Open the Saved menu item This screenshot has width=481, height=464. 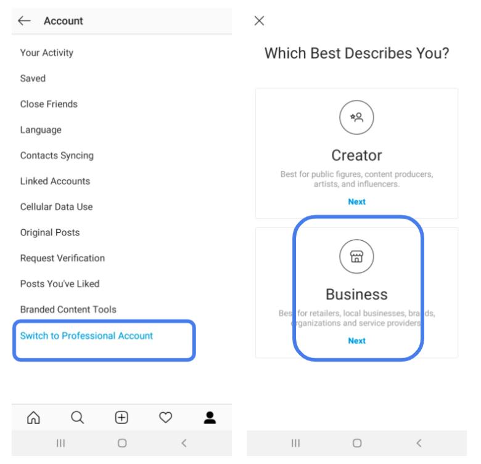[x=33, y=78]
